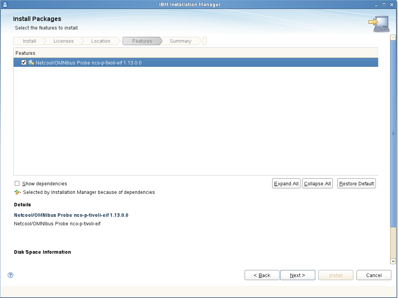Click the 'Netcool/OMNIbus Probe nco-p-tivoli-eif' description line
This screenshot has width=398, height=298.
tap(57, 224)
